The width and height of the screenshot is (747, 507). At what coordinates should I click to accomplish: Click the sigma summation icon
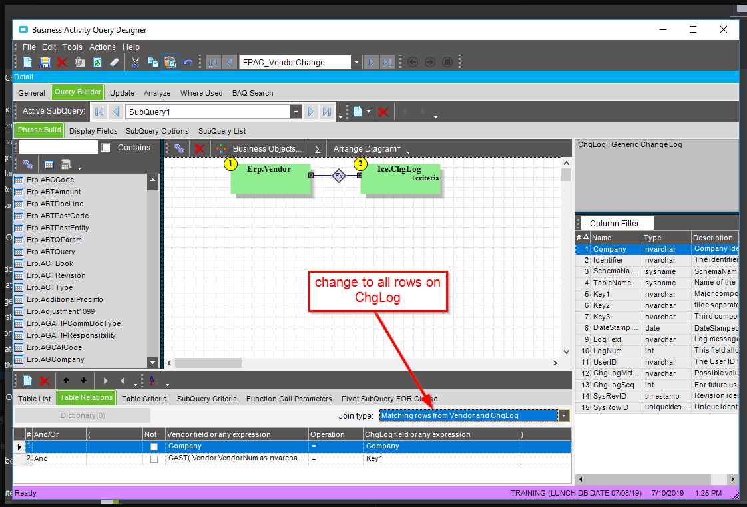[318, 149]
